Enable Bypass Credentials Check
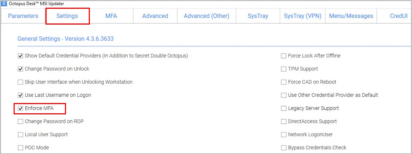The image size is (412, 154). 284,148
